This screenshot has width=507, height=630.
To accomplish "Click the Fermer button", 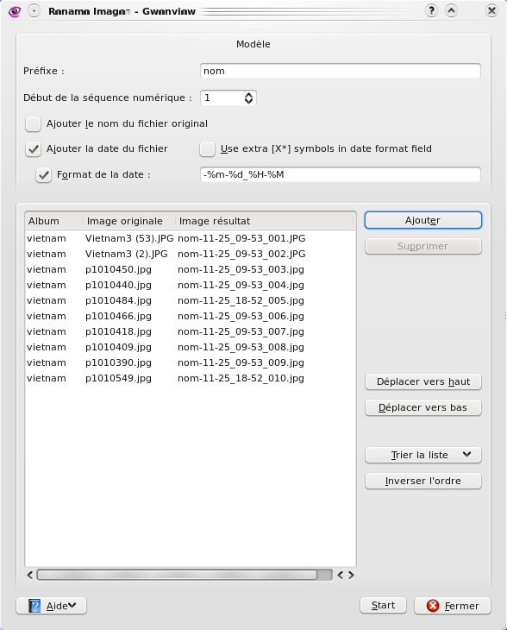I will click(453, 606).
